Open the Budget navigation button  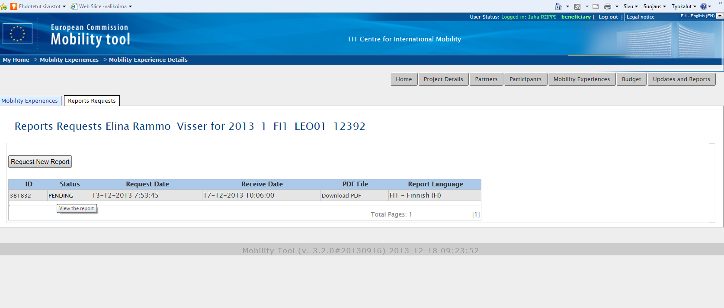[631, 79]
